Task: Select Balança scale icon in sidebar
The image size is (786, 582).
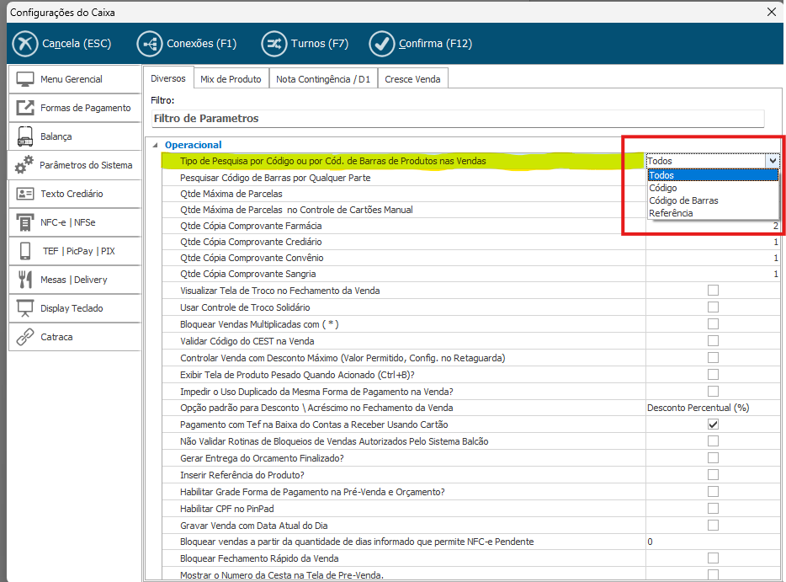Action: 25,136
